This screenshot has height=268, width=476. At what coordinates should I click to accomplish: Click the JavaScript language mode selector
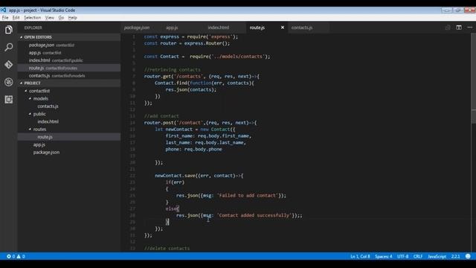click(x=437, y=256)
